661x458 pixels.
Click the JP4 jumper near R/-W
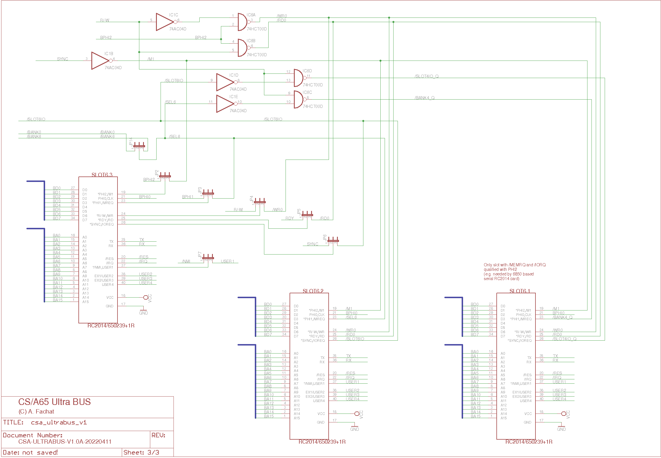click(260, 202)
